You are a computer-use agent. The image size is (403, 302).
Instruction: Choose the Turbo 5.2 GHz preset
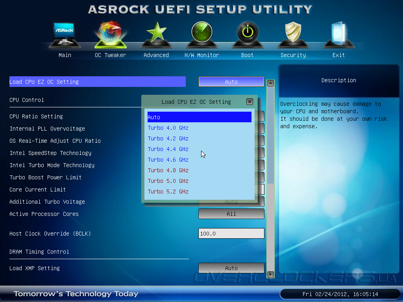(168, 192)
